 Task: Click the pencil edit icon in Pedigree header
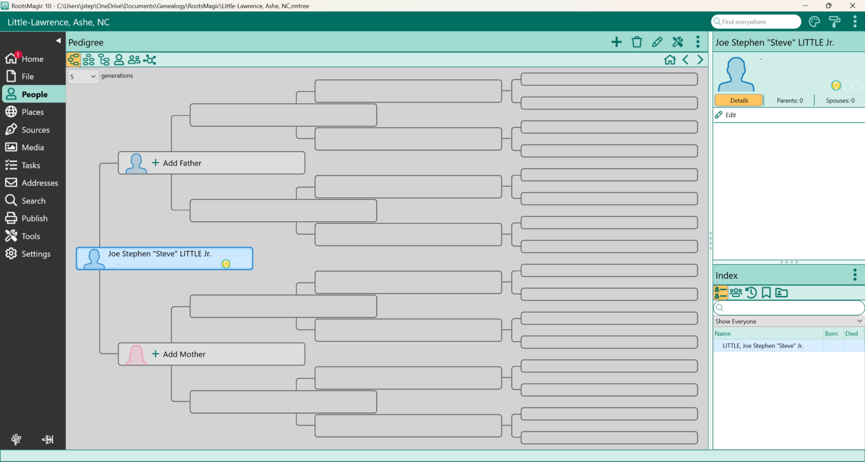click(657, 42)
